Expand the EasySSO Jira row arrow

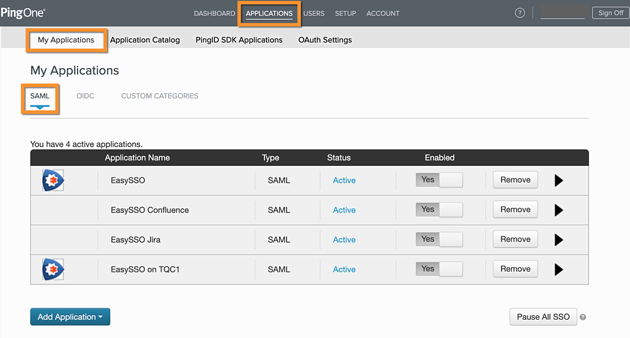coord(558,240)
